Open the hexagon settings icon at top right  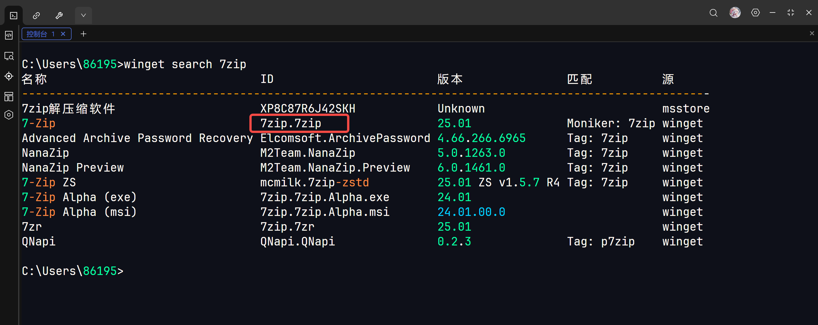pos(756,13)
